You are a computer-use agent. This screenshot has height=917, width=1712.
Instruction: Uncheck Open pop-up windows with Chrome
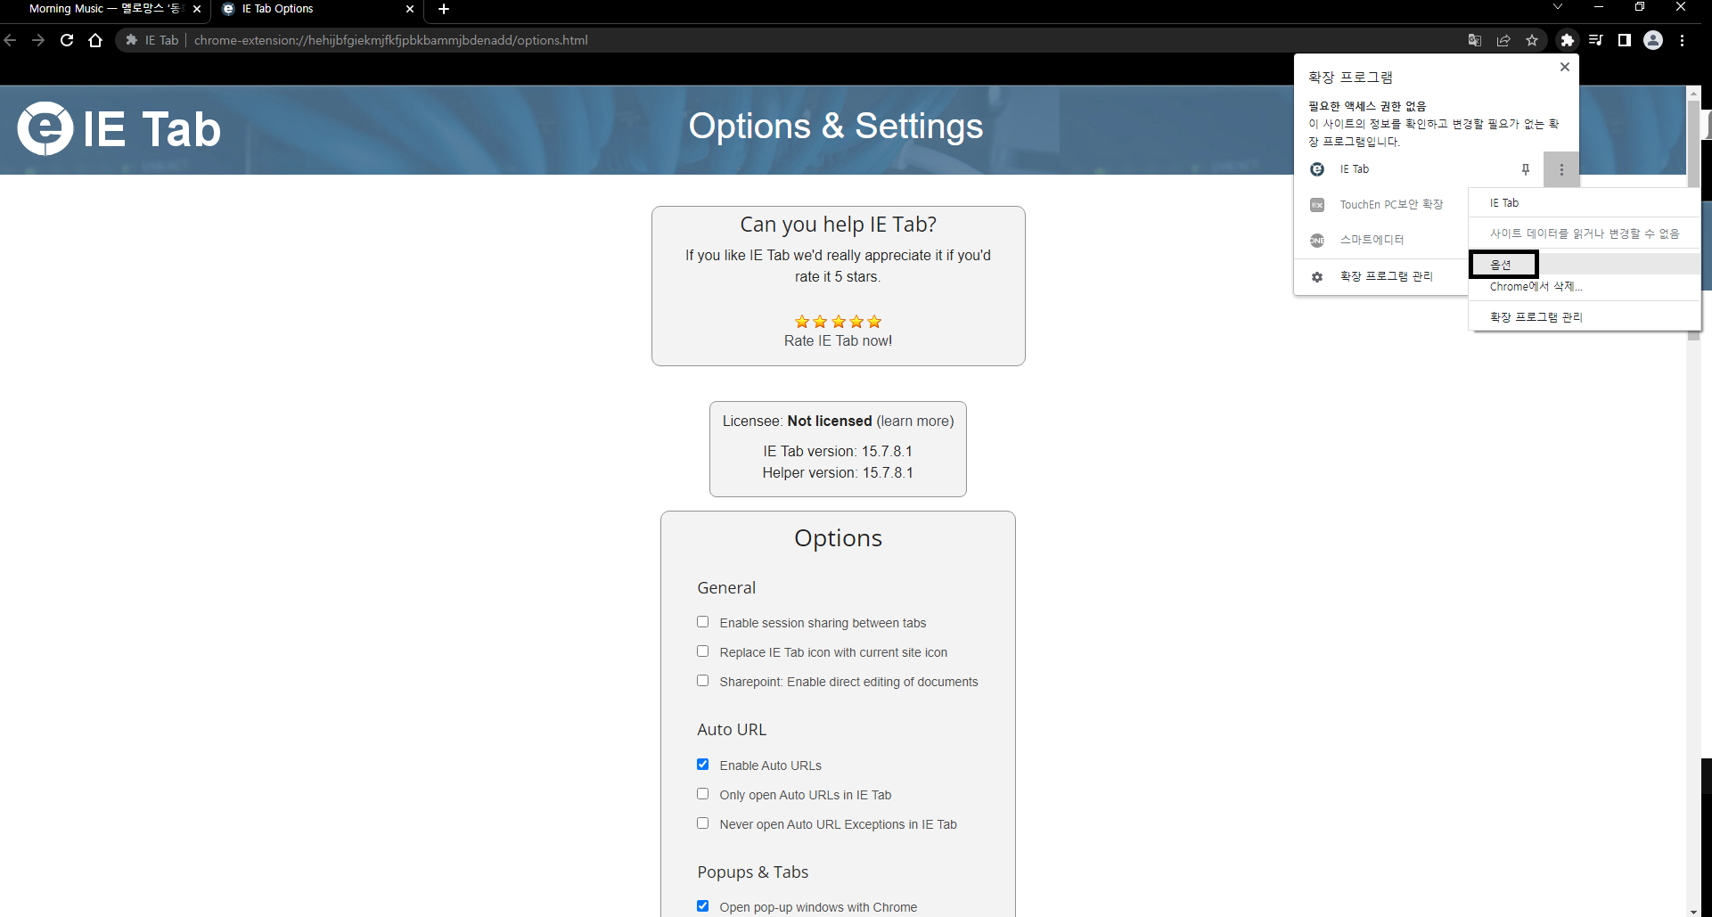click(x=702, y=906)
